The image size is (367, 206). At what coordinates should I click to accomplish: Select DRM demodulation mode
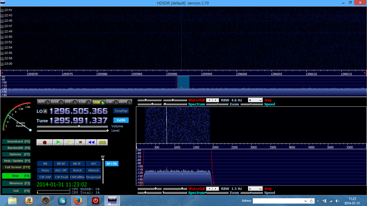point(125,102)
